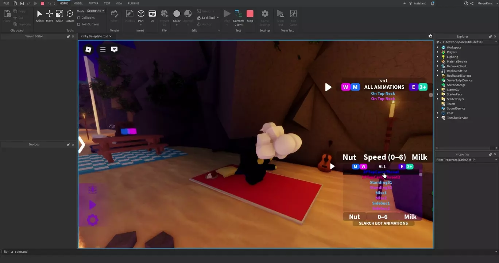Stop the running playtest
Screen dimensions: 499x263
point(250,16)
